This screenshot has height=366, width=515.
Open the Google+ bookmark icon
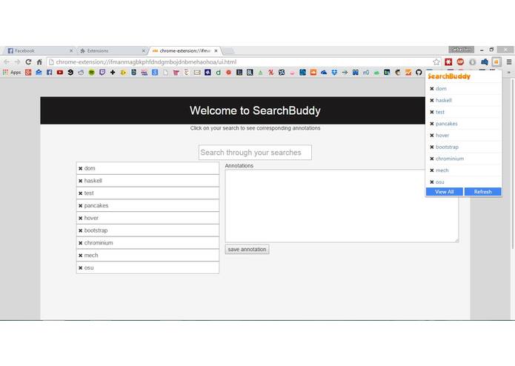(x=28, y=73)
